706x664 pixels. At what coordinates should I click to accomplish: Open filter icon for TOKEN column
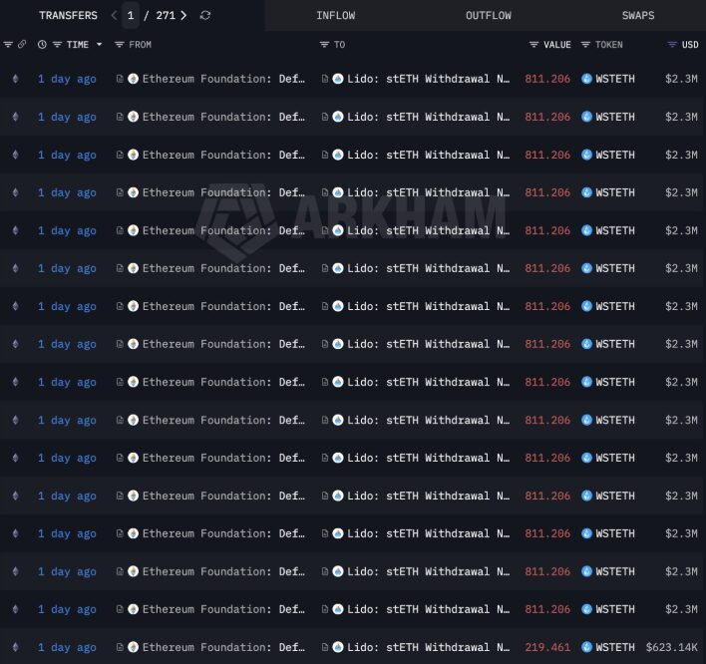click(586, 45)
